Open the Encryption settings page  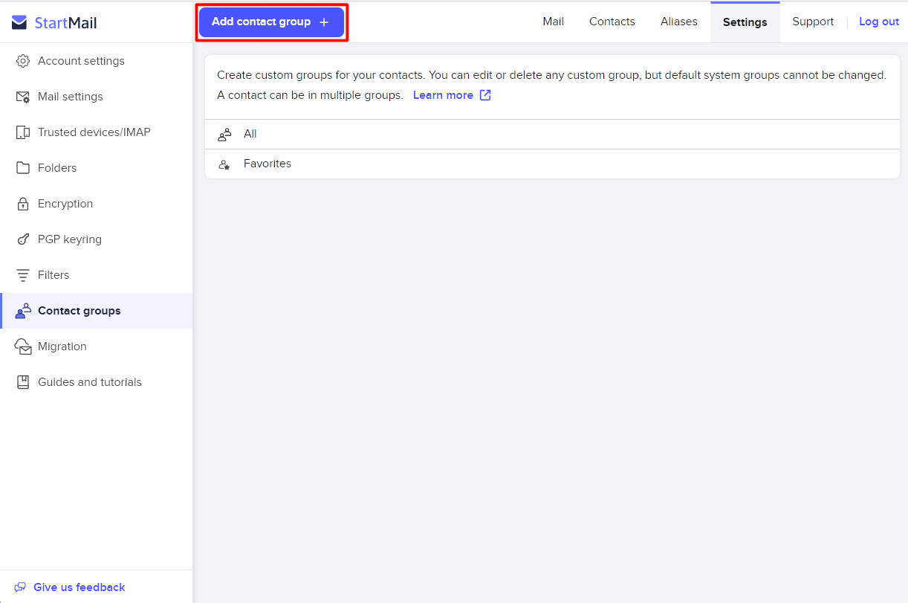97,204
